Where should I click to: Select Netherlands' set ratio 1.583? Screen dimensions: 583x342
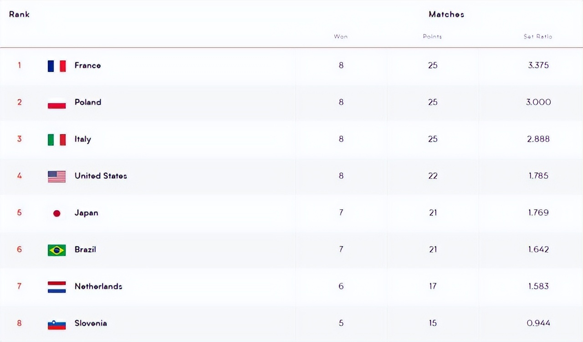pos(538,287)
